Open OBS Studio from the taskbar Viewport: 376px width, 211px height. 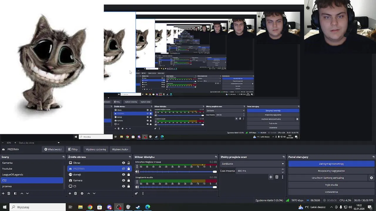(x=119, y=207)
